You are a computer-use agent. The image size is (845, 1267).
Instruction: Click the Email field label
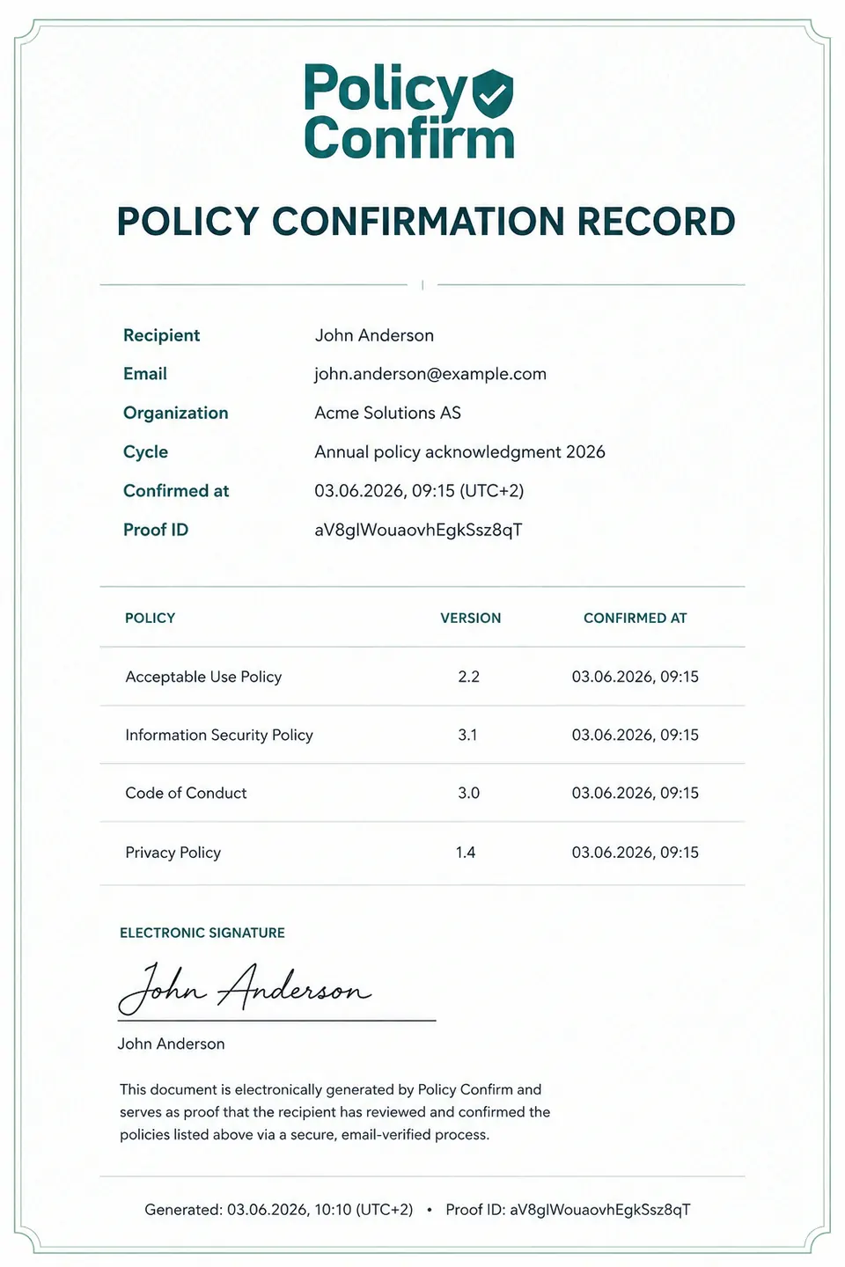[x=145, y=374]
